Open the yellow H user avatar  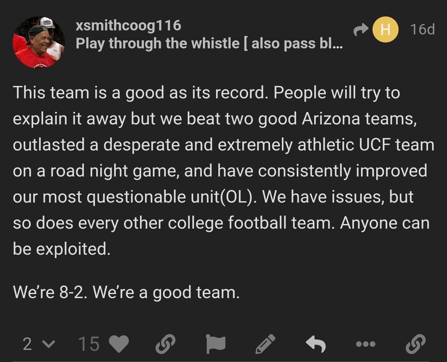(x=385, y=30)
